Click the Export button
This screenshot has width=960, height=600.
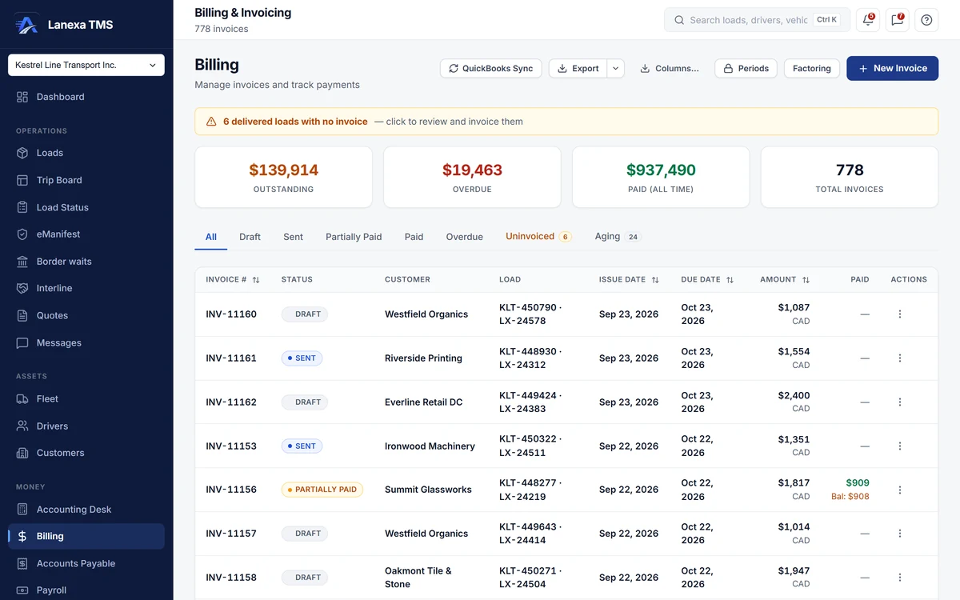pos(578,69)
